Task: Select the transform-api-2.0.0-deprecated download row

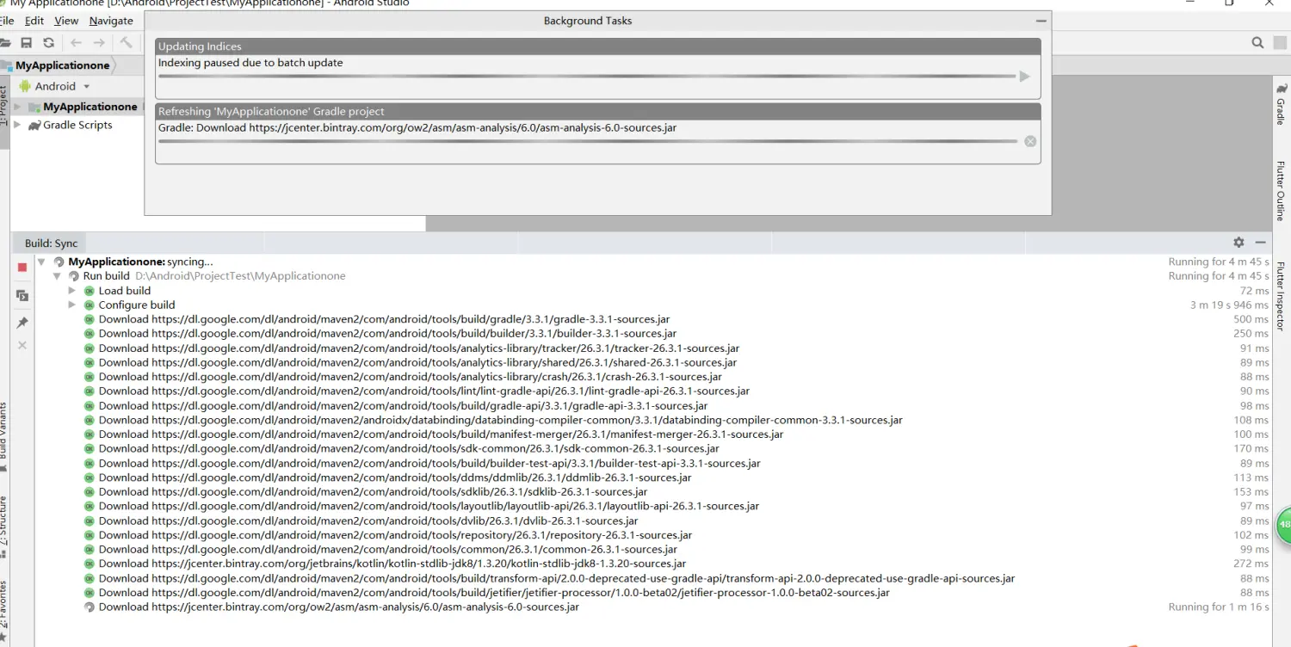Action: (557, 578)
